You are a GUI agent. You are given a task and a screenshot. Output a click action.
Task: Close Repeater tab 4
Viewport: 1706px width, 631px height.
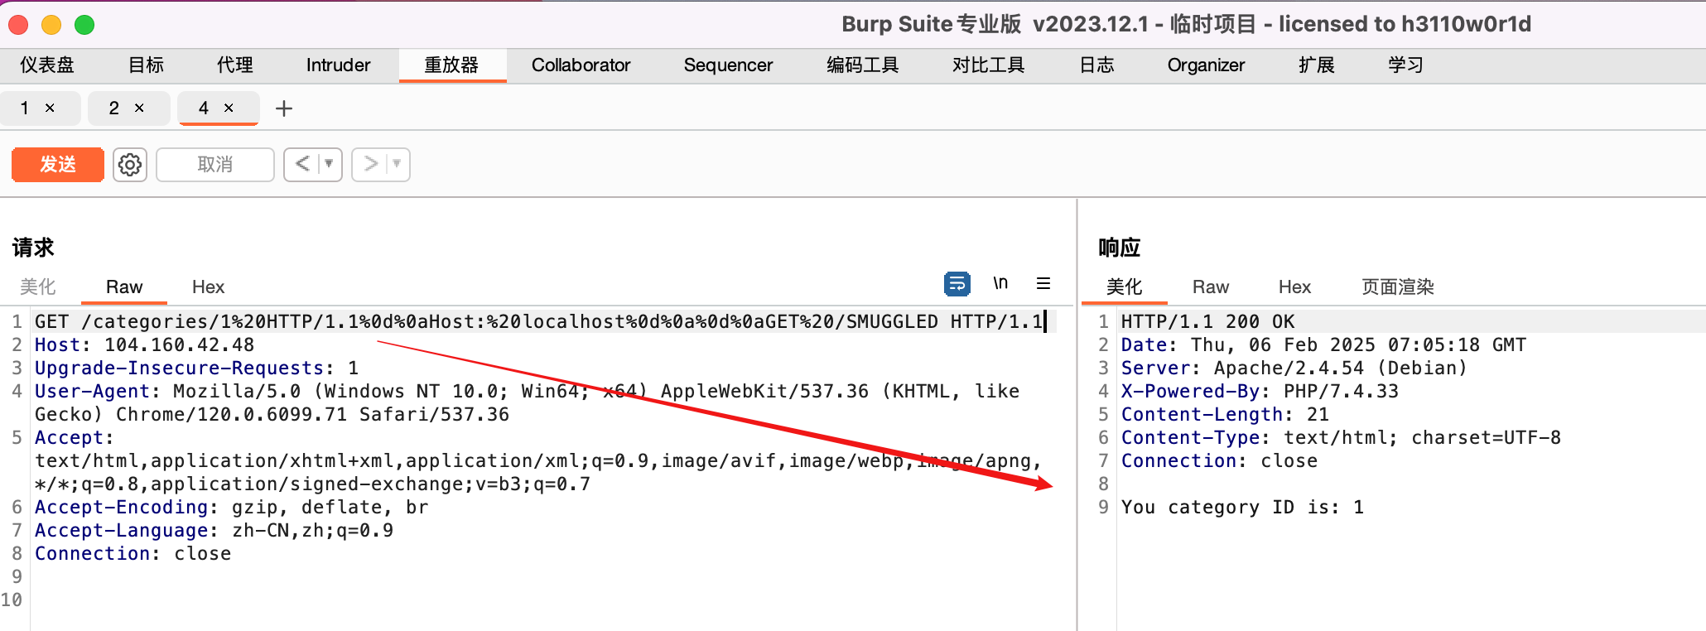[229, 108]
